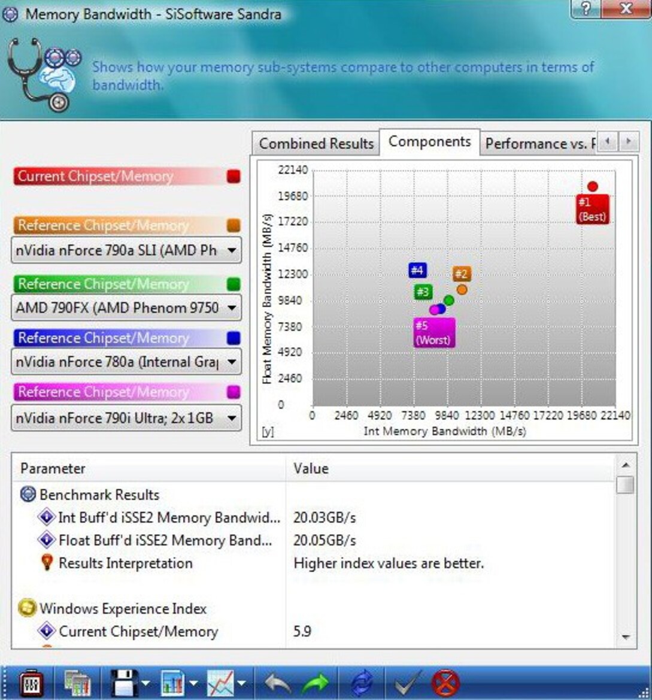Viewport: 652px width, 700px height.
Task: Click the [y] axis toggle on chart
Action: click(267, 432)
